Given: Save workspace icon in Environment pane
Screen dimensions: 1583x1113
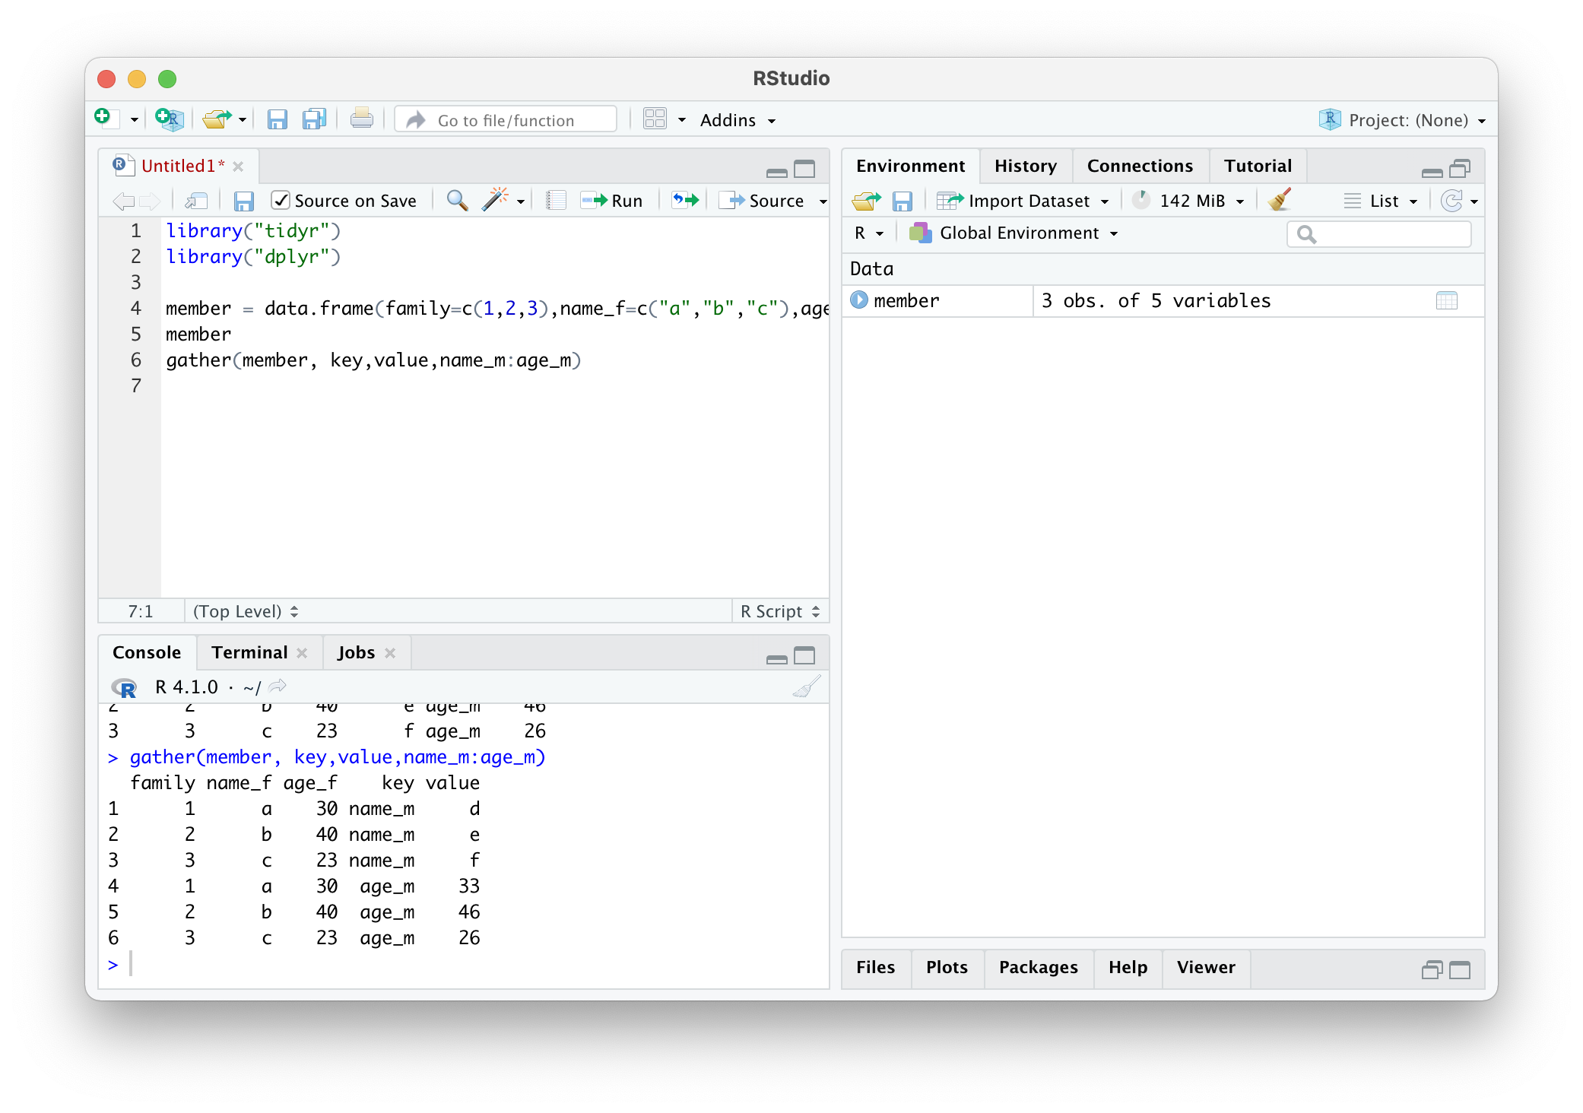Looking at the screenshot, I should pyautogui.click(x=902, y=201).
